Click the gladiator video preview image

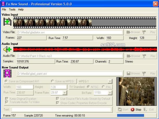click(136, 92)
